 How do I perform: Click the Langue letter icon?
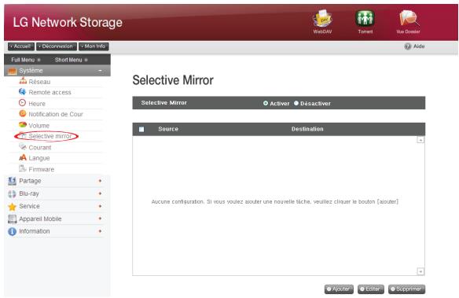(x=23, y=158)
